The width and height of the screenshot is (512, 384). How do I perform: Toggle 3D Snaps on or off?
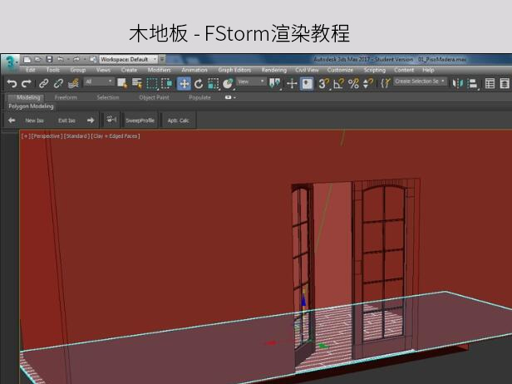coord(323,83)
